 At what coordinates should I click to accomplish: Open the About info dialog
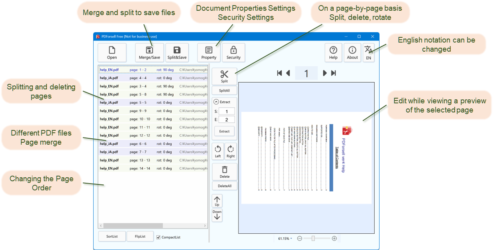[352, 50]
